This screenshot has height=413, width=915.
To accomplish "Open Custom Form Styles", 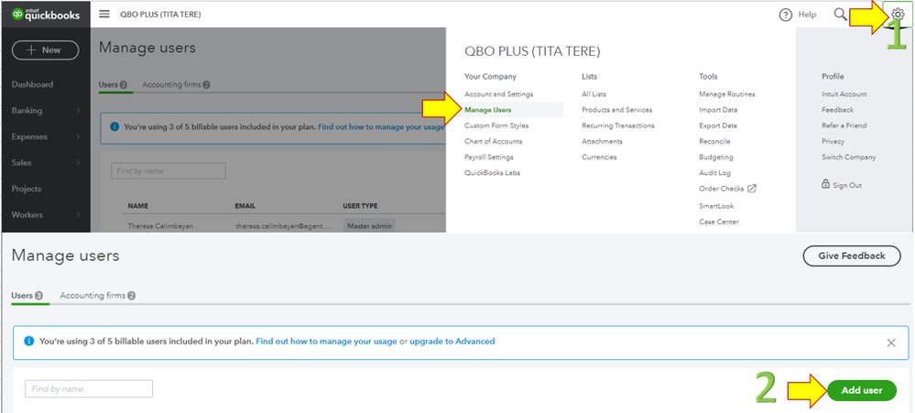I will point(496,125).
